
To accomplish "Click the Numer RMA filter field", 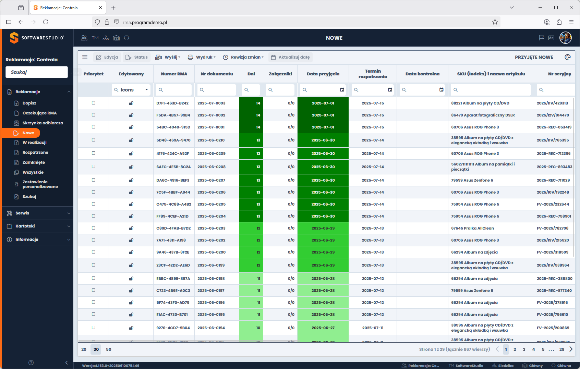I will (174, 90).
